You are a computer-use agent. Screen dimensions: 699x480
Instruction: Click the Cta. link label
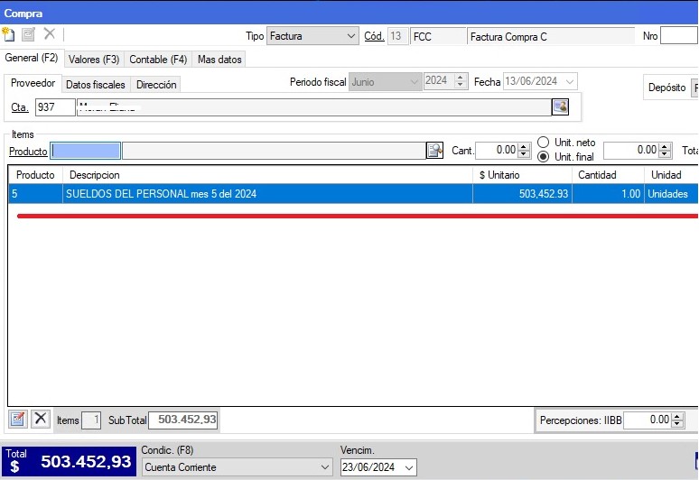tap(19, 108)
